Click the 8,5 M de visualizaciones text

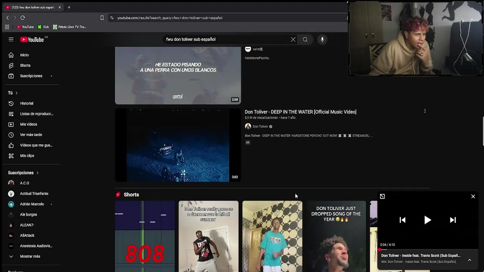pyautogui.click(x=261, y=118)
